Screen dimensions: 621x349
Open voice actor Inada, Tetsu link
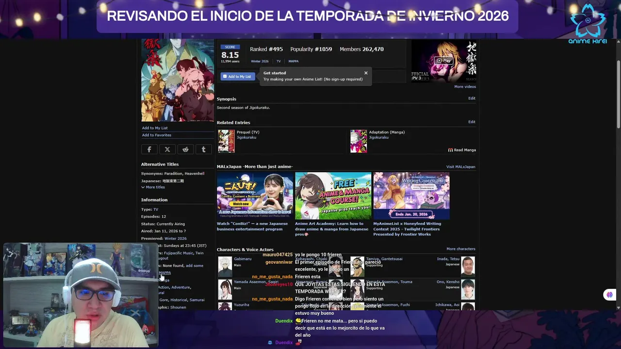448,259
